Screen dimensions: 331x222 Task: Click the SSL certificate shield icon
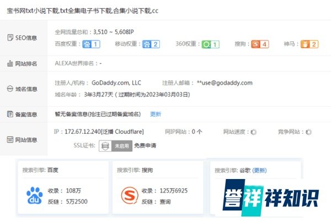105,146
